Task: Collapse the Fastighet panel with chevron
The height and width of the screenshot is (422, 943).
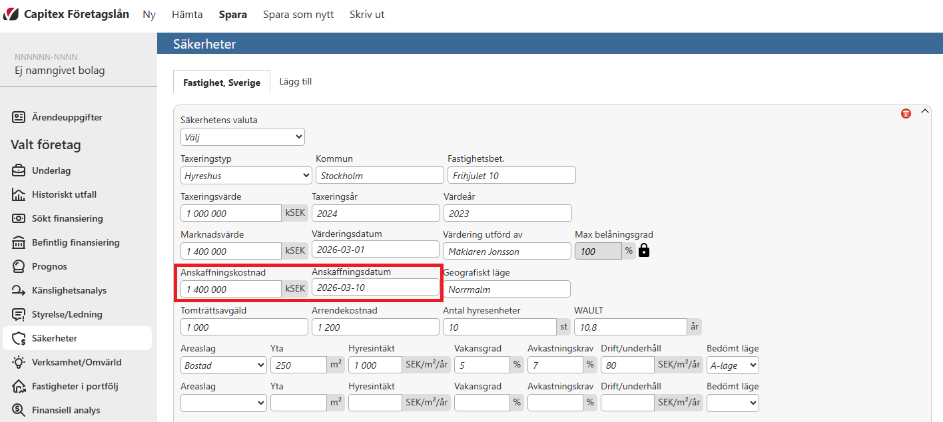Action: pos(924,111)
